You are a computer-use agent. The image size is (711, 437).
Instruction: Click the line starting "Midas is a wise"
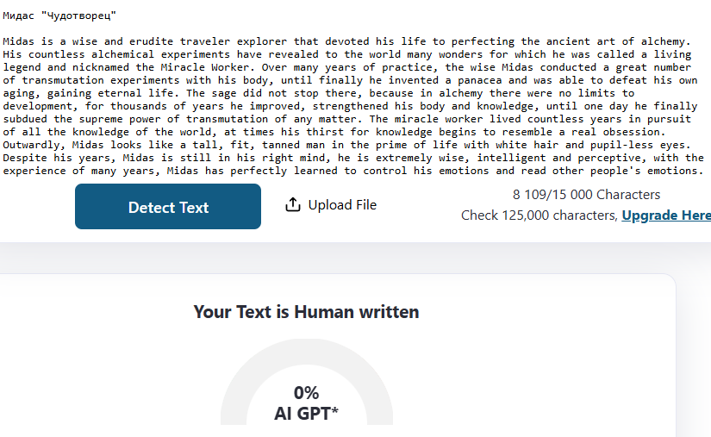(x=346, y=41)
